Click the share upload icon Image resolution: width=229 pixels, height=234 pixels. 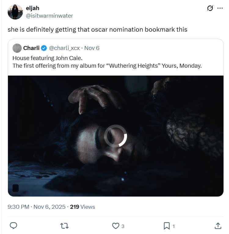coord(218,225)
